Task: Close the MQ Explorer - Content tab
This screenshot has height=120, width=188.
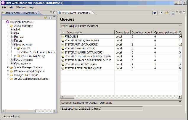Action: 90,13
